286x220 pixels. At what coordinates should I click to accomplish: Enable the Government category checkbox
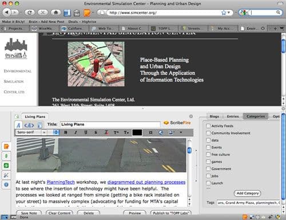click(208, 169)
